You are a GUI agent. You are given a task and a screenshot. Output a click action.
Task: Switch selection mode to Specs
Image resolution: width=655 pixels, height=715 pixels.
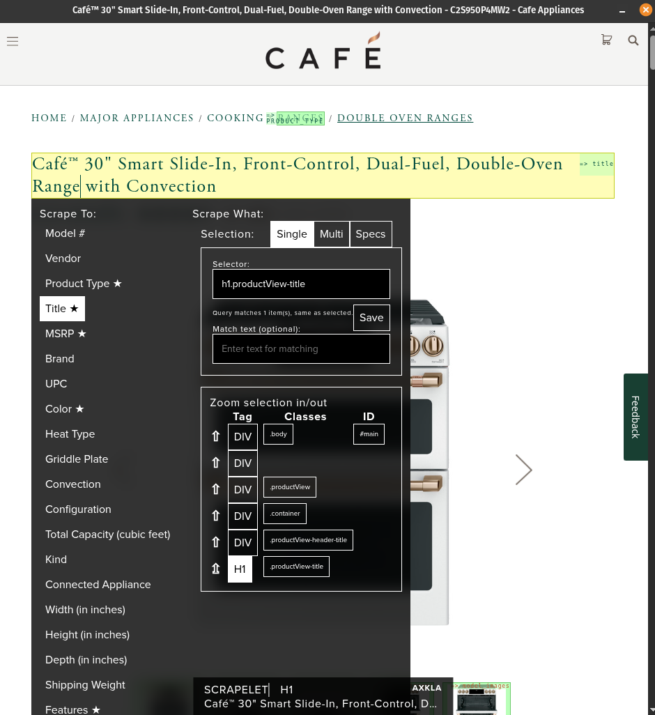tap(370, 234)
